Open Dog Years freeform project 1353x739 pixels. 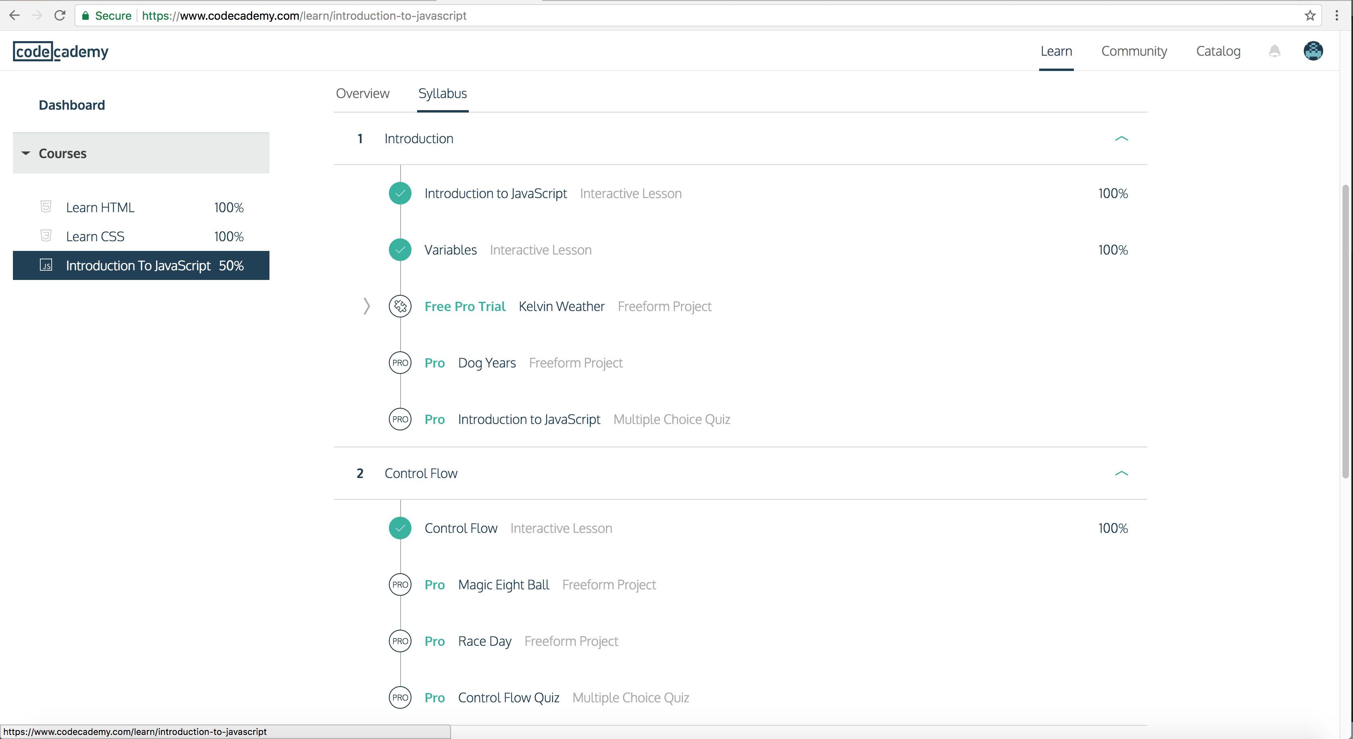[487, 363]
